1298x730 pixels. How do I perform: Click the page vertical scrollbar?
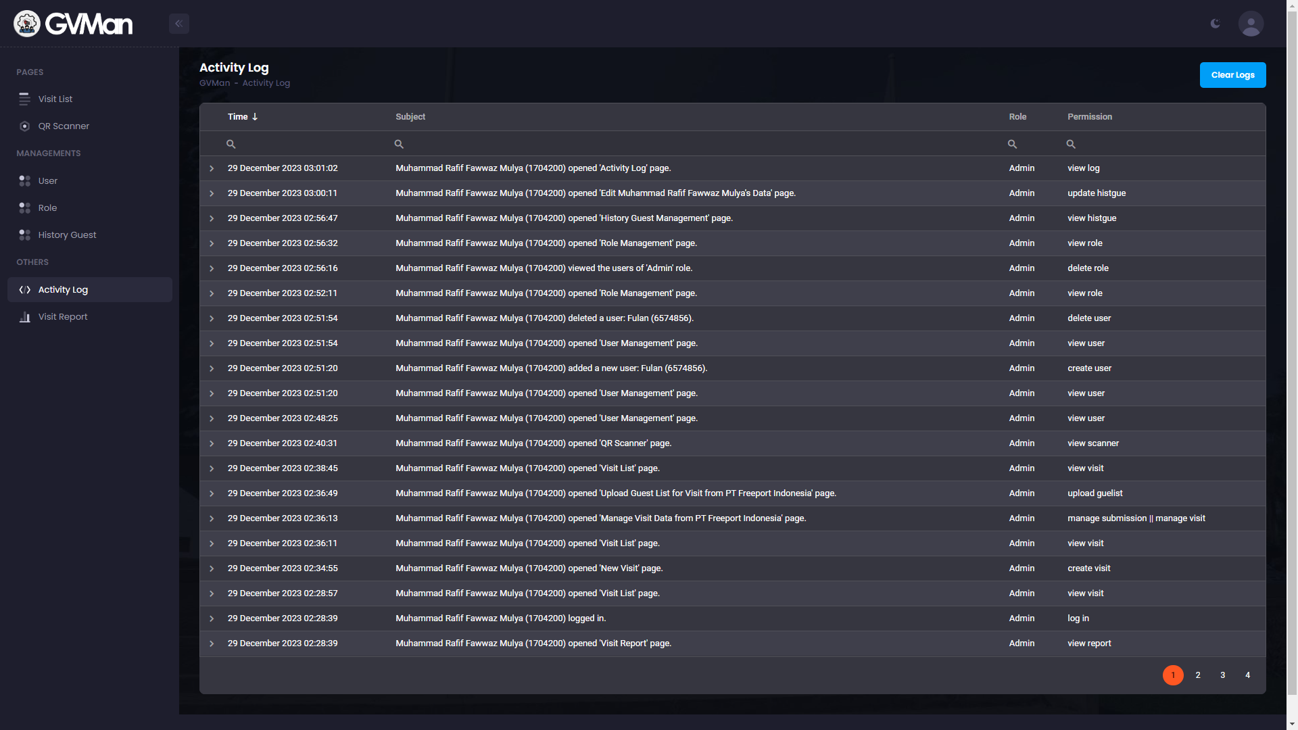click(x=1292, y=351)
